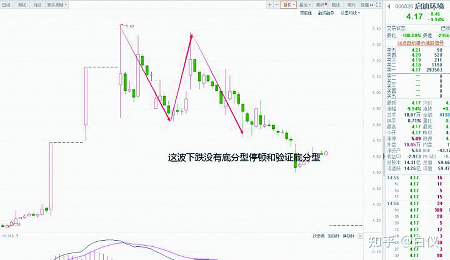This screenshot has width=450, height=260.
Task: Toggle the 融资融券 marker
Action: click(326, 13)
